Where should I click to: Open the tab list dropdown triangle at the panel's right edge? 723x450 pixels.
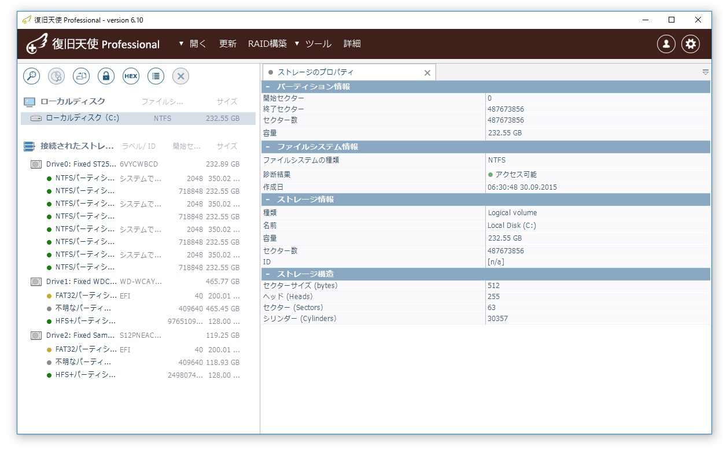coord(706,72)
